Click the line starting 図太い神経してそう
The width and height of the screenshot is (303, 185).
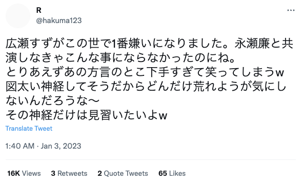click(x=146, y=87)
